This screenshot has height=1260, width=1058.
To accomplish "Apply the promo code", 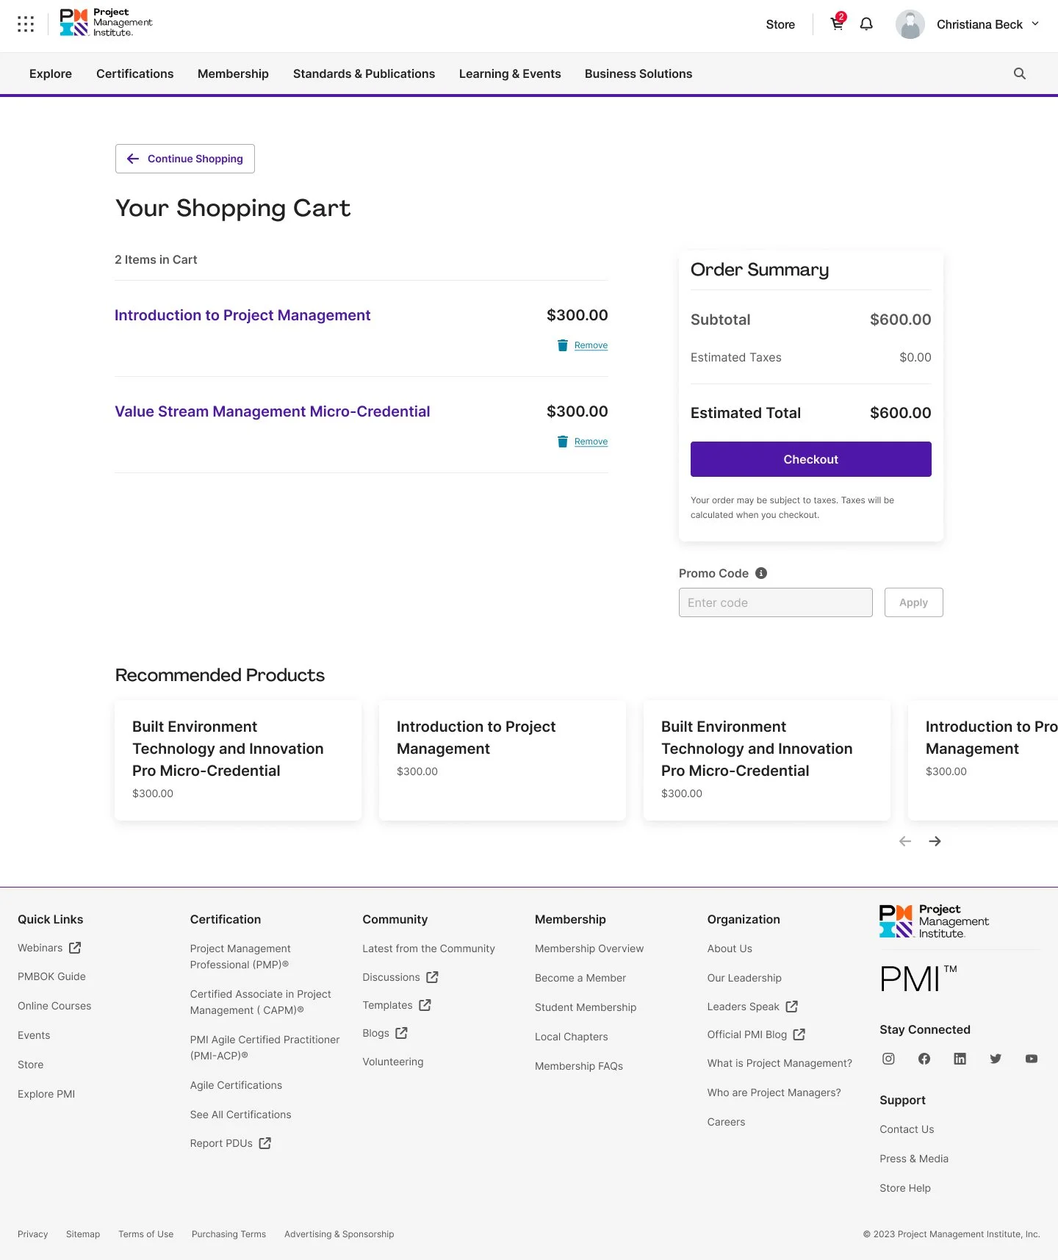I will tap(914, 602).
